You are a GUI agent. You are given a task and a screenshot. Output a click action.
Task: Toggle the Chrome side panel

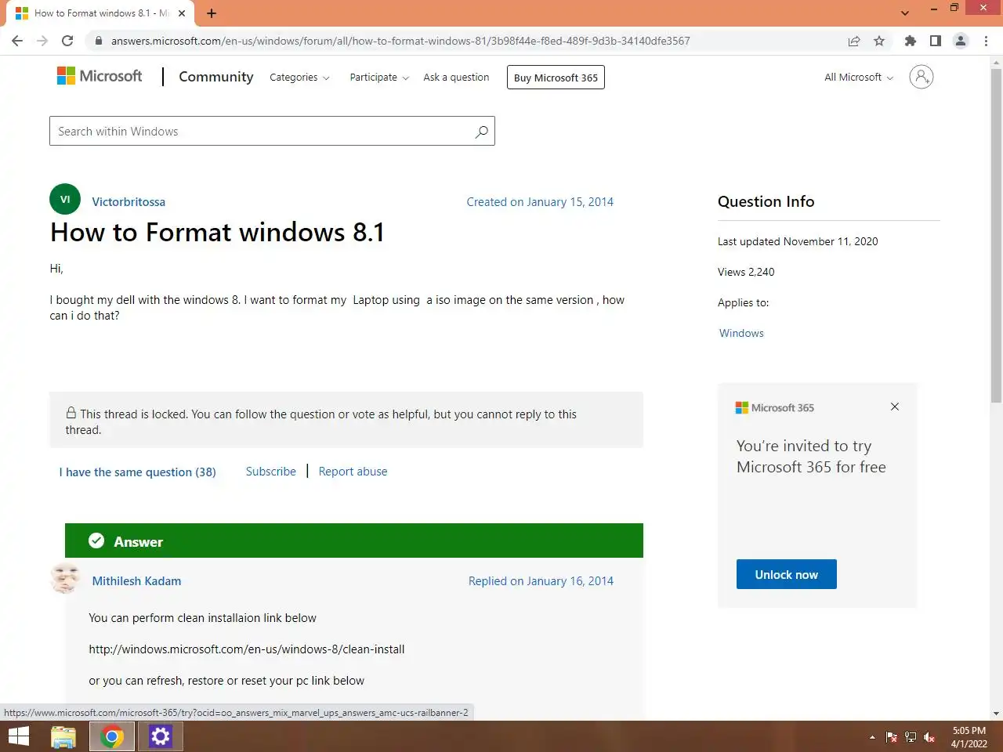(x=935, y=41)
